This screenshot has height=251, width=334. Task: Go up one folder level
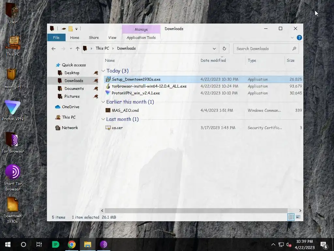coord(78,49)
